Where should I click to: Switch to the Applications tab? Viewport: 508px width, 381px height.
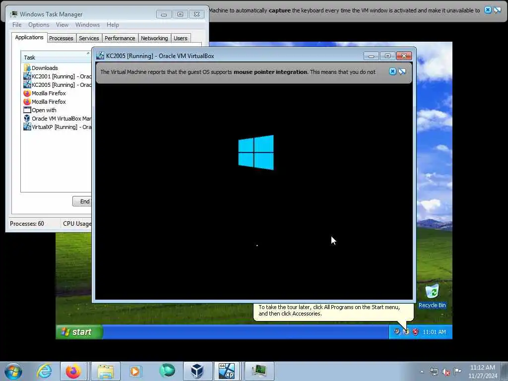click(x=29, y=37)
